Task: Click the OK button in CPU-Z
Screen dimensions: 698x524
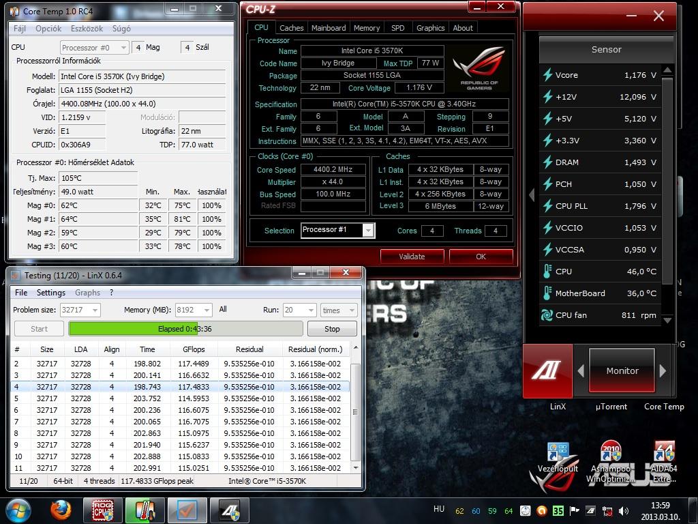Action: click(481, 257)
